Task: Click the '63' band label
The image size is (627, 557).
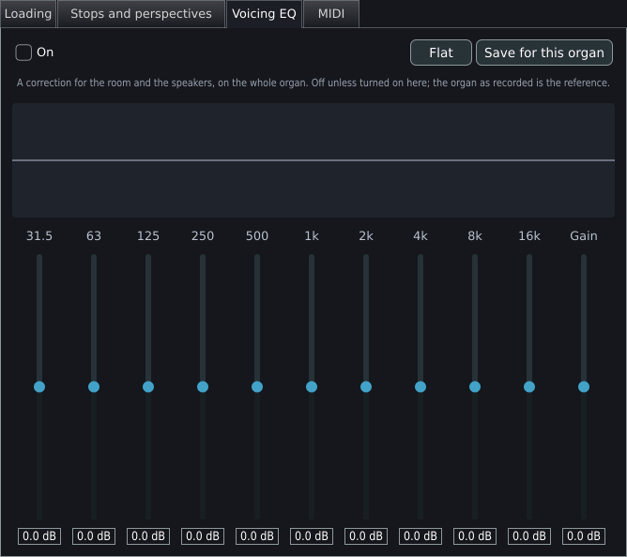Action: click(x=94, y=235)
